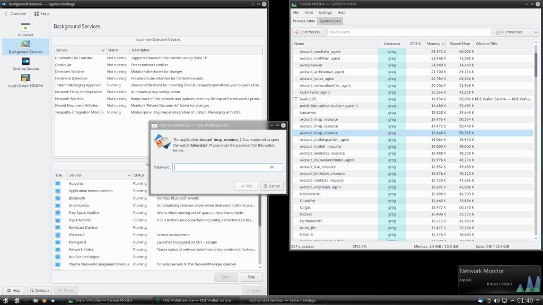The width and height of the screenshot is (543, 305).
Task: Open the View menu in System Monitor
Action: click(309, 13)
